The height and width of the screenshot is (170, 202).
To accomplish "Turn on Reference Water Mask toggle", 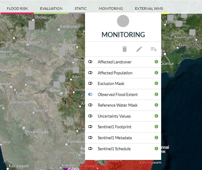I will click(90, 105).
